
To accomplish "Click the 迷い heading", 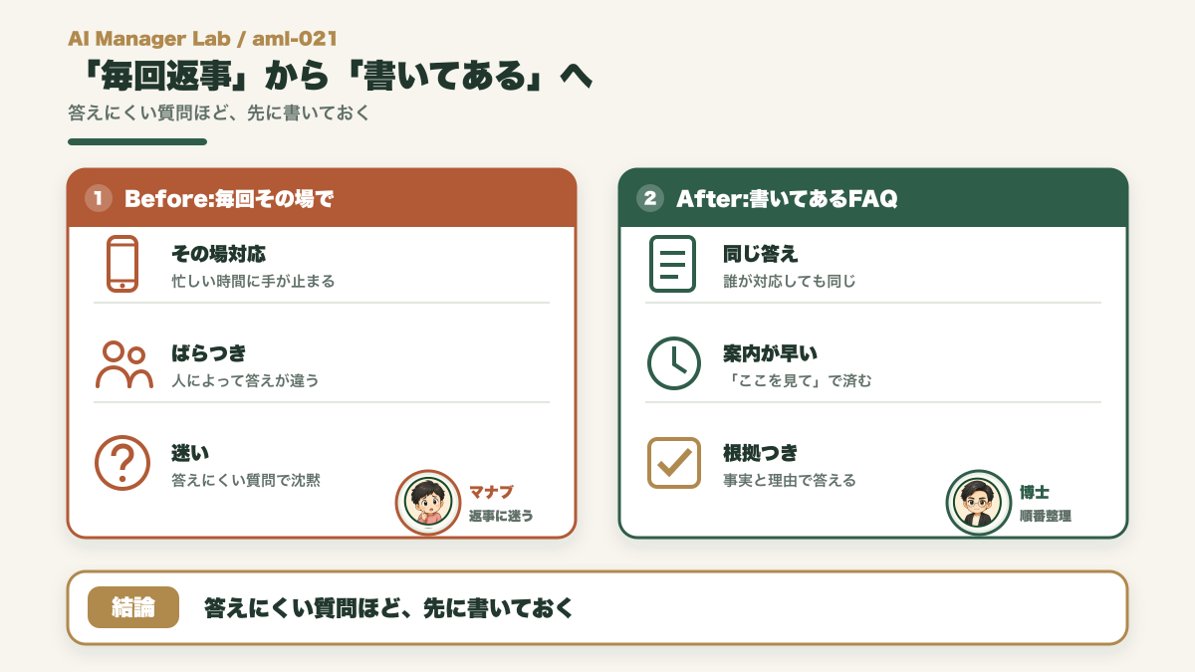I will [x=190, y=453].
